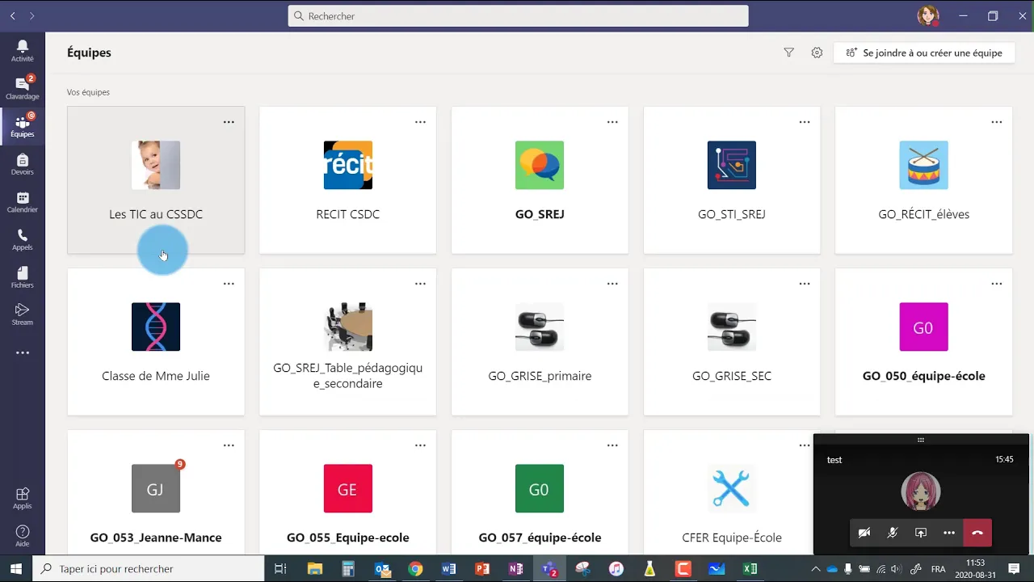Click the filter teams funnel icon
Viewport: 1034px width, 582px height.
pyautogui.click(x=788, y=53)
